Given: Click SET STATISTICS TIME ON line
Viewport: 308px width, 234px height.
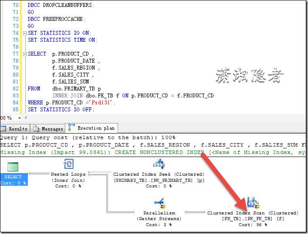Looking at the screenshot, I should 62,40.
